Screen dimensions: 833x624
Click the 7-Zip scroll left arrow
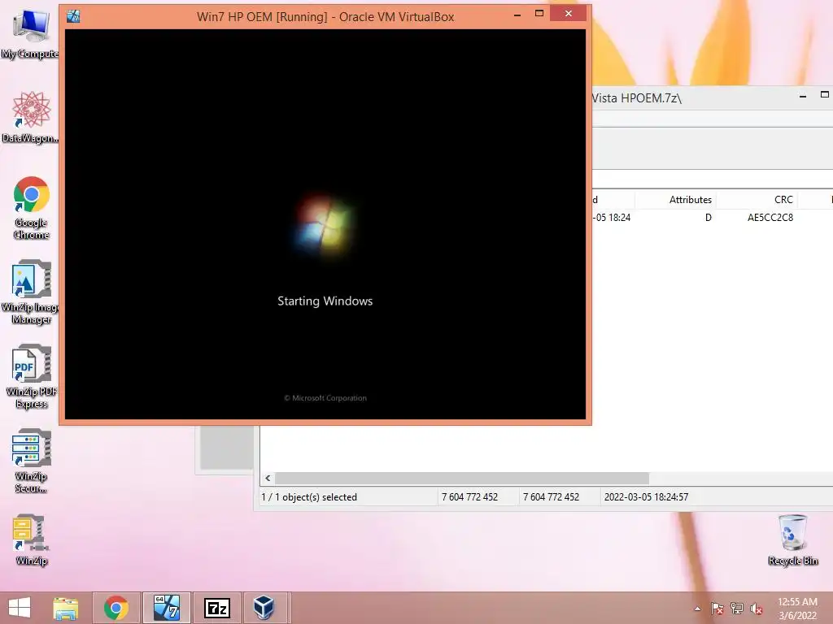(x=268, y=478)
